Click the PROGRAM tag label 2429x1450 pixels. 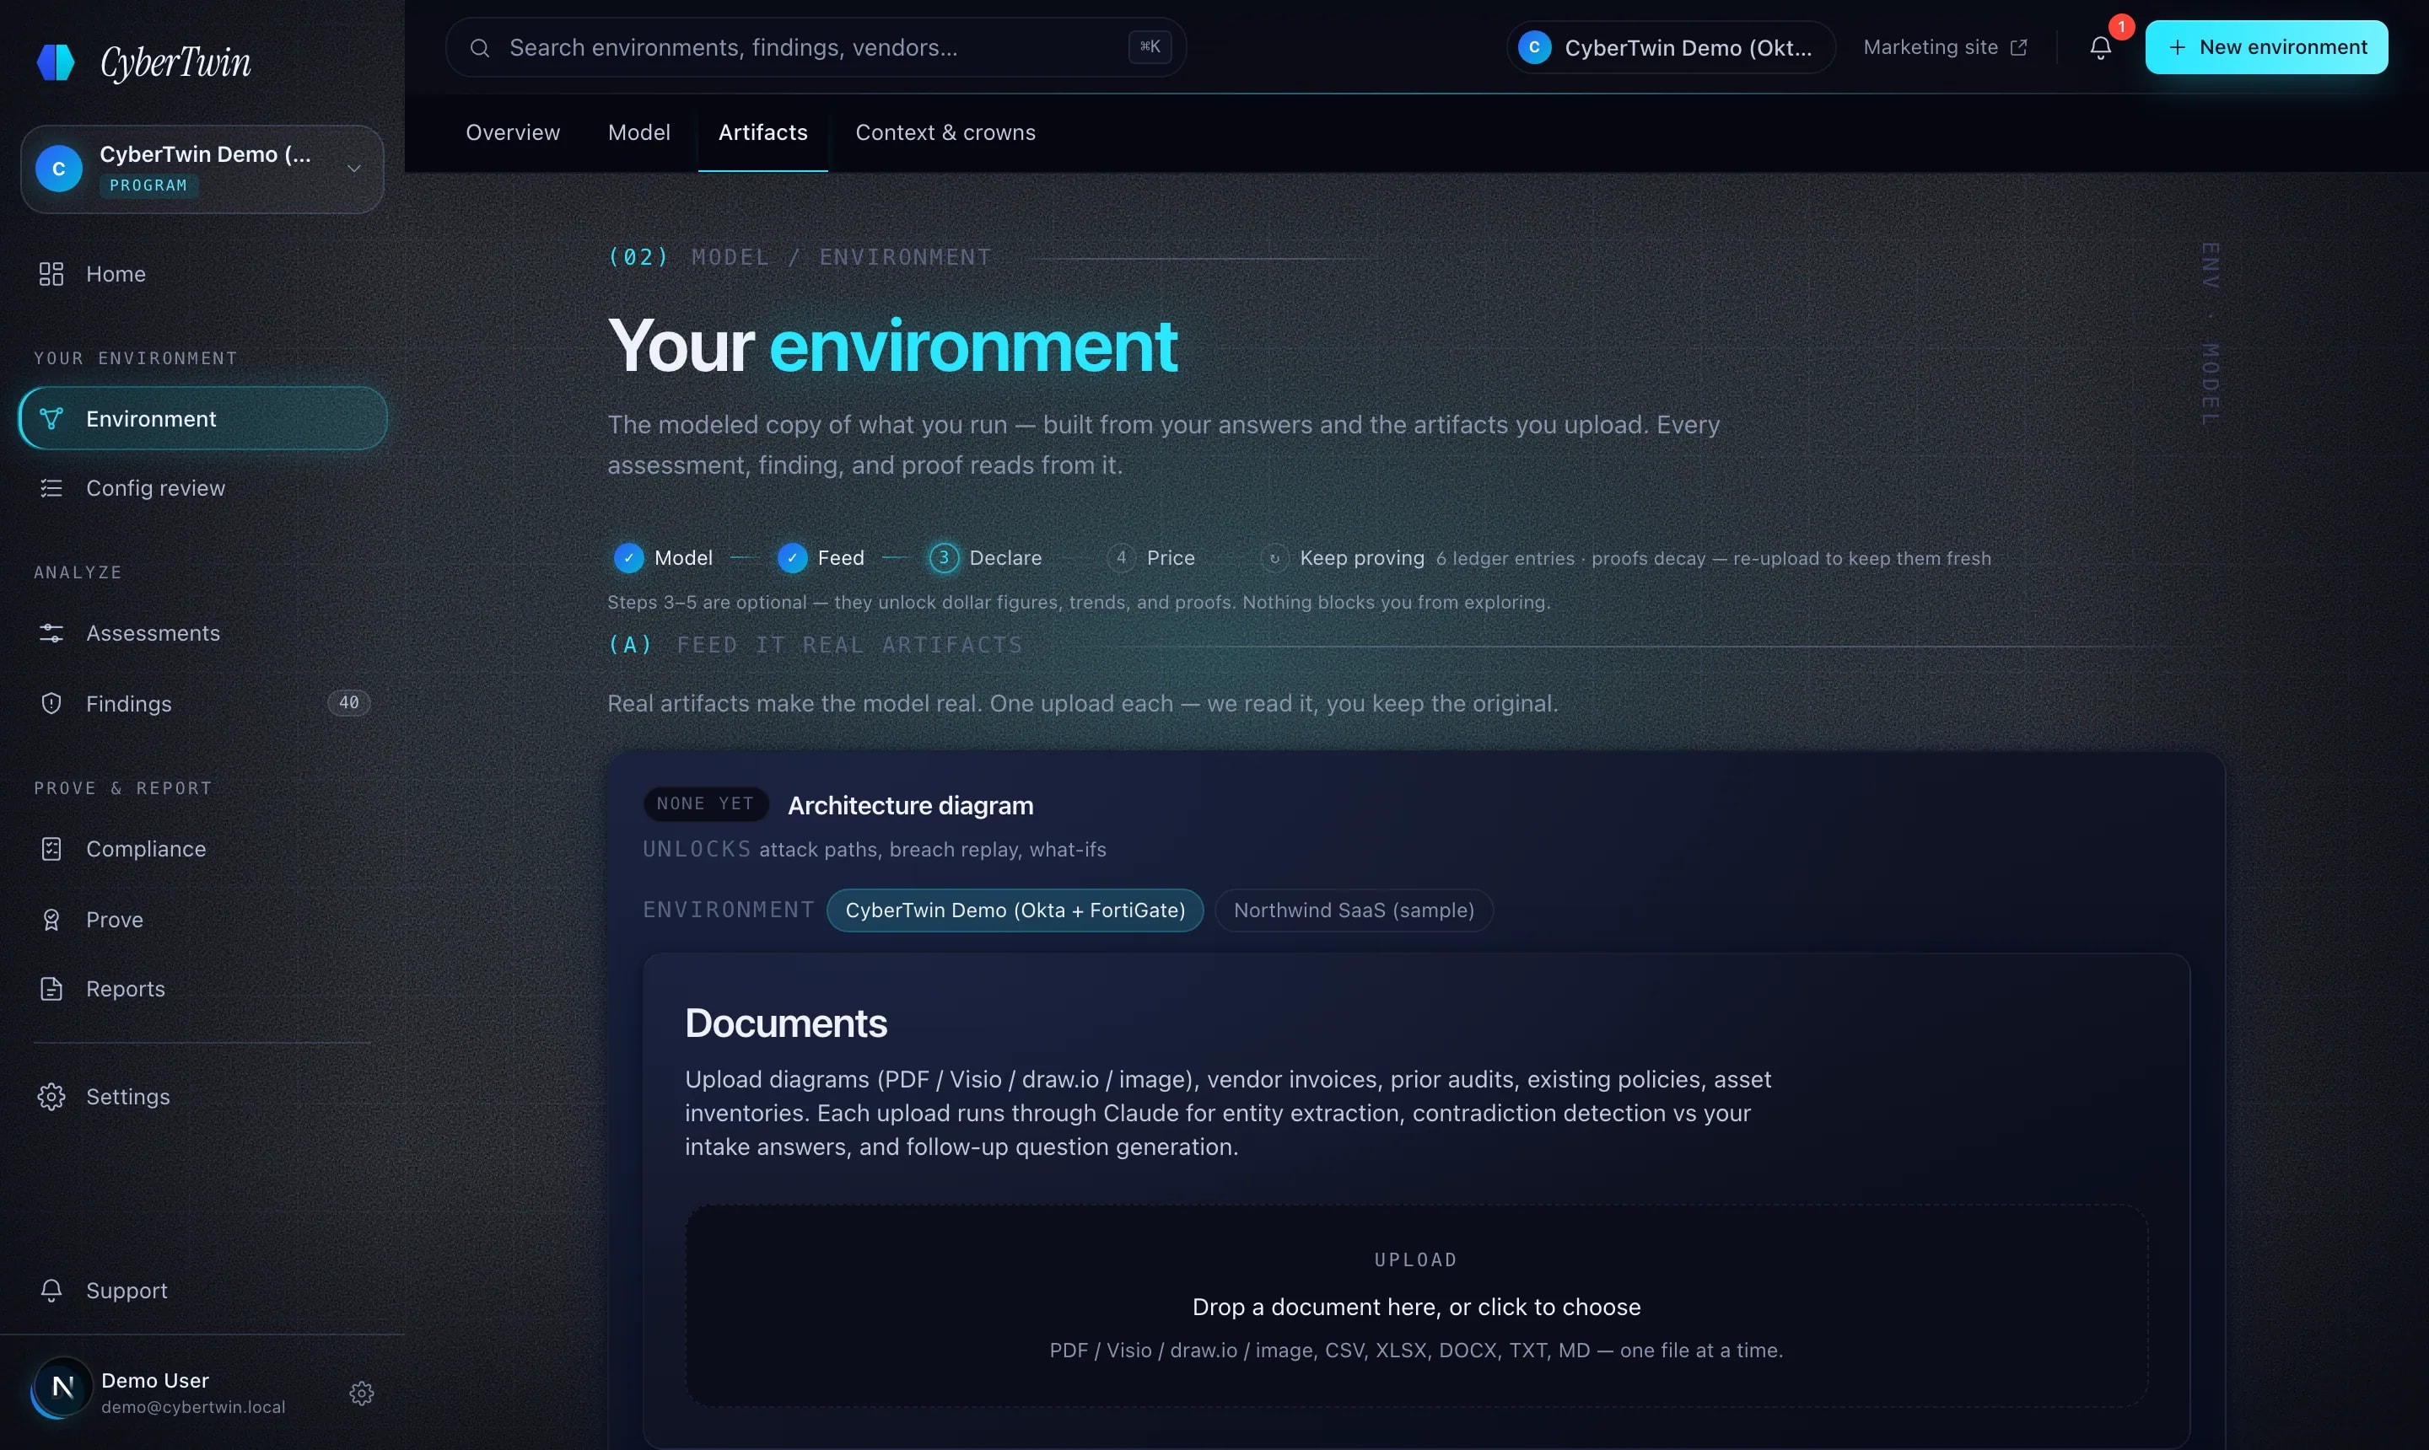pyautogui.click(x=148, y=185)
